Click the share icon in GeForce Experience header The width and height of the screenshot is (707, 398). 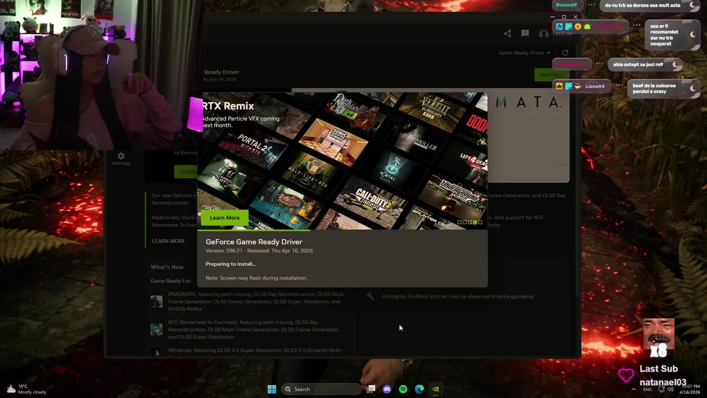tap(508, 34)
